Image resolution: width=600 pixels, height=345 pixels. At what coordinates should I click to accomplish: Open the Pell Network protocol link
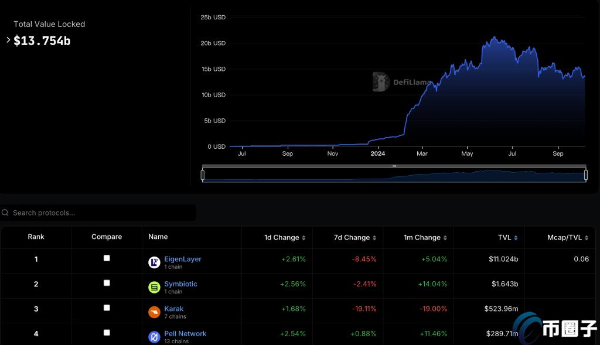185,333
